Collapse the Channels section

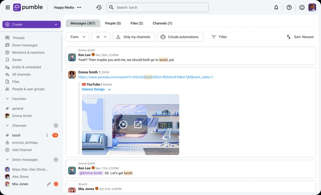point(7,125)
